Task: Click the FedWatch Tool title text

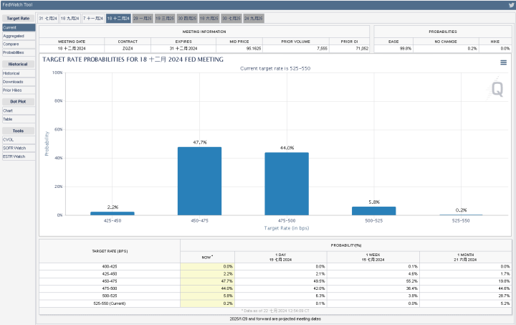Action: click(17, 5)
